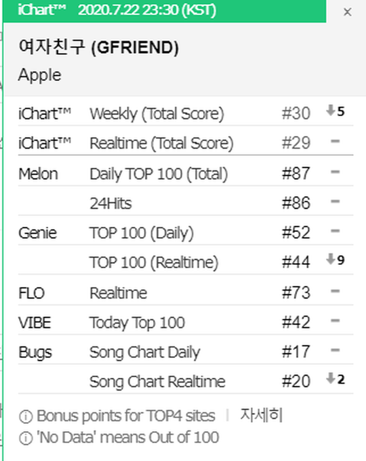Click Genie TOP 100 (Realtime) entry

point(186,262)
